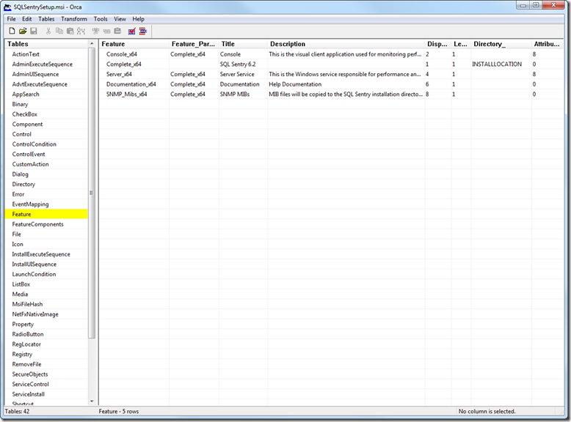571x422 pixels.
Task: Click the Cut scissors icon
Action: 48,32
